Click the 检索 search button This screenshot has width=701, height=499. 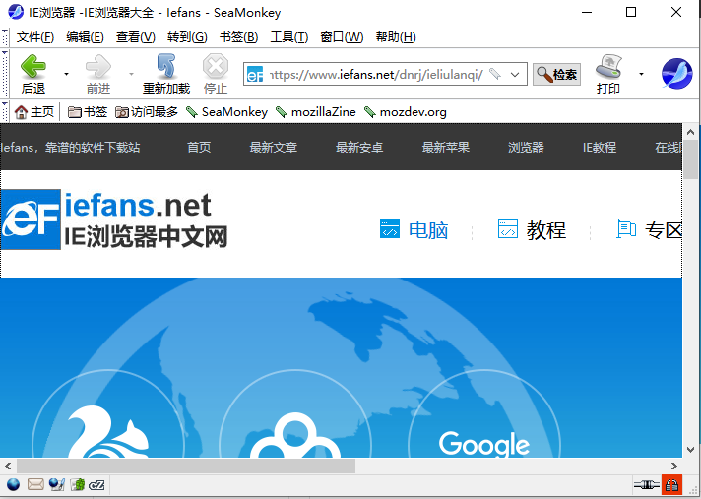pyautogui.click(x=556, y=74)
